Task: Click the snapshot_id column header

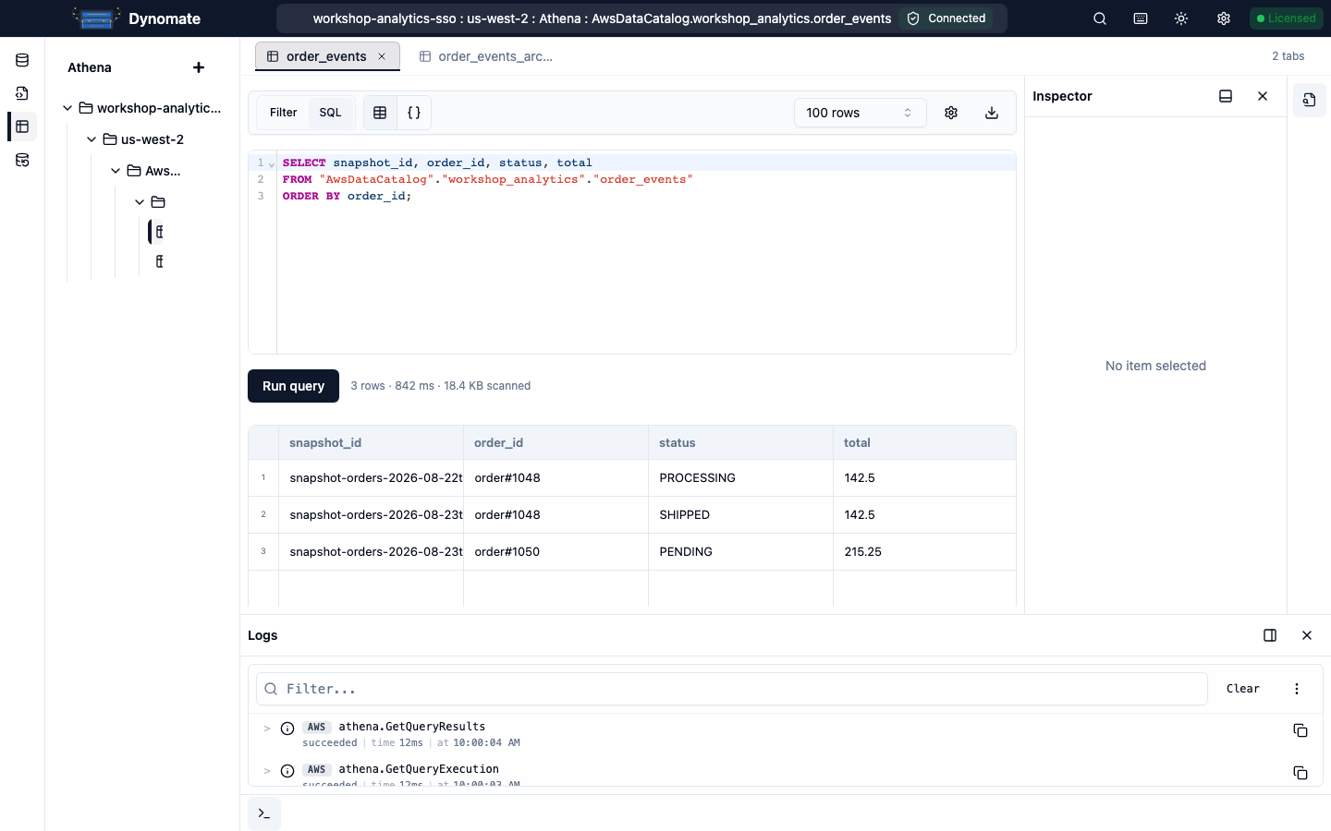Action: click(x=371, y=442)
